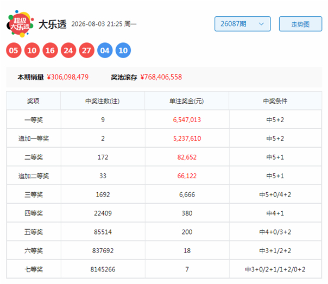Select the 追加二等奖 row label
This screenshot has width=328, height=284.
pos(34,176)
